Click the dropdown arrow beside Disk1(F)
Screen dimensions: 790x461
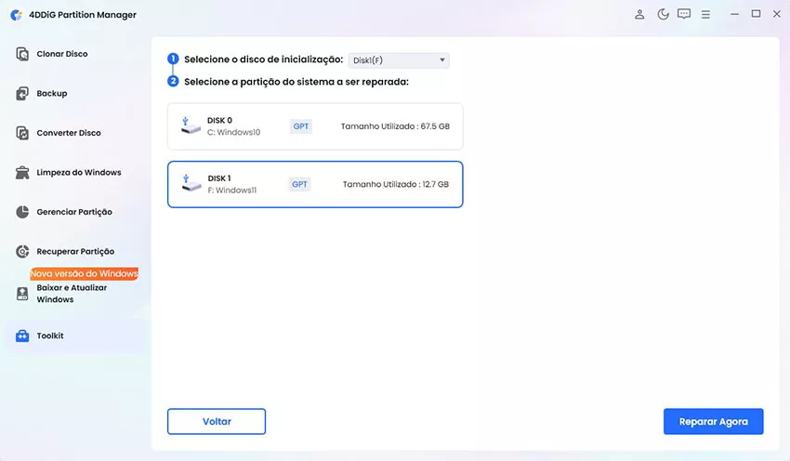click(441, 60)
